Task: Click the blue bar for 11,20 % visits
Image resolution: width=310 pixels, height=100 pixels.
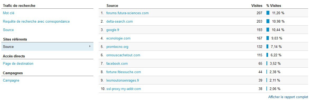Action: [x=268, y=13]
